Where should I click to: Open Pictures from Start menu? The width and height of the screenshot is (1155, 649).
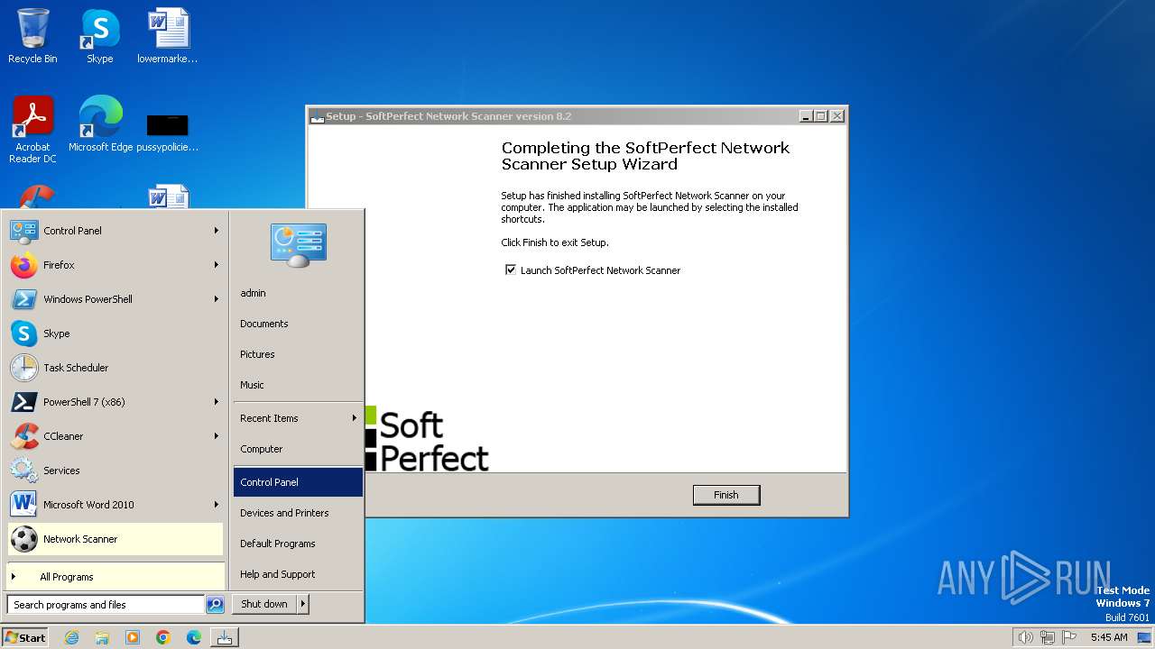pos(298,354)
